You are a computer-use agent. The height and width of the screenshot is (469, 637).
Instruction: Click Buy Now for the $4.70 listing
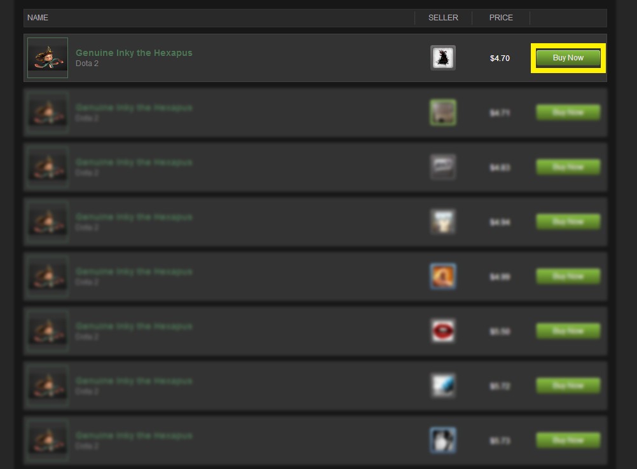point(568,58)
